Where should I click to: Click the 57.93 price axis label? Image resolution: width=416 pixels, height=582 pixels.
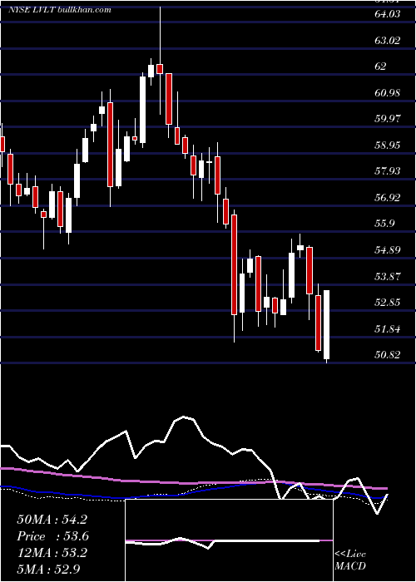(388, 170)
